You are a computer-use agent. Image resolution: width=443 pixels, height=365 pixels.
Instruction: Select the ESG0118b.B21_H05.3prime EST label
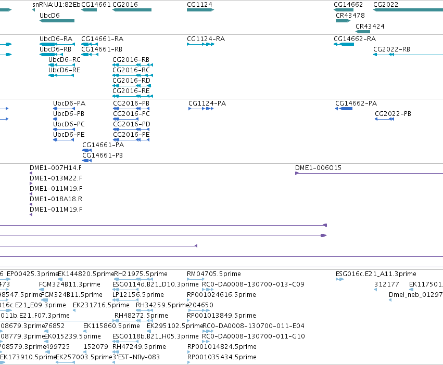(x=156, y=336)
